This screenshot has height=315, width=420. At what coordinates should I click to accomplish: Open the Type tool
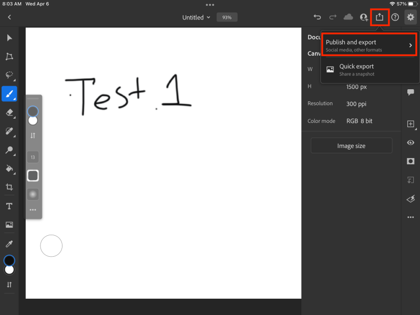(9, 206)
